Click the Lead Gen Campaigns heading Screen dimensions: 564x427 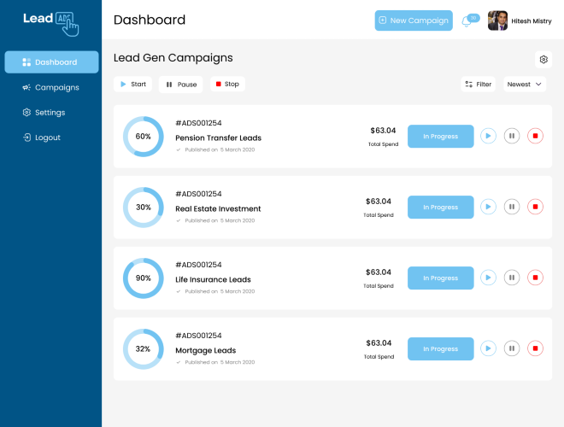click(173, 58)
